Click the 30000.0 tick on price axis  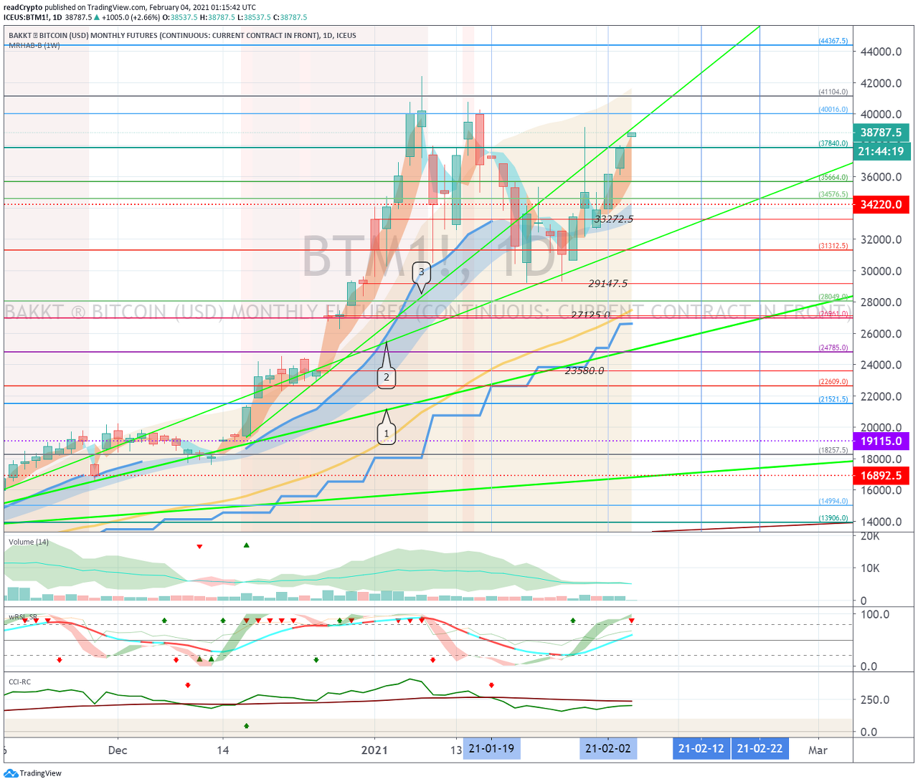pyautogui.click(x=881, y=271)
